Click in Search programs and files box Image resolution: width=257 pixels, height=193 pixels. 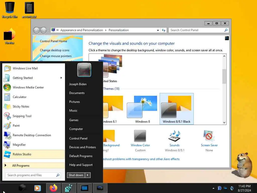click(x=31, y=175)
